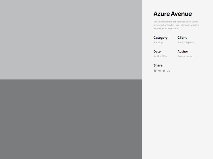This screenshot has height=159, width=213.
Task: Click the Author heading
Action: 183,51
